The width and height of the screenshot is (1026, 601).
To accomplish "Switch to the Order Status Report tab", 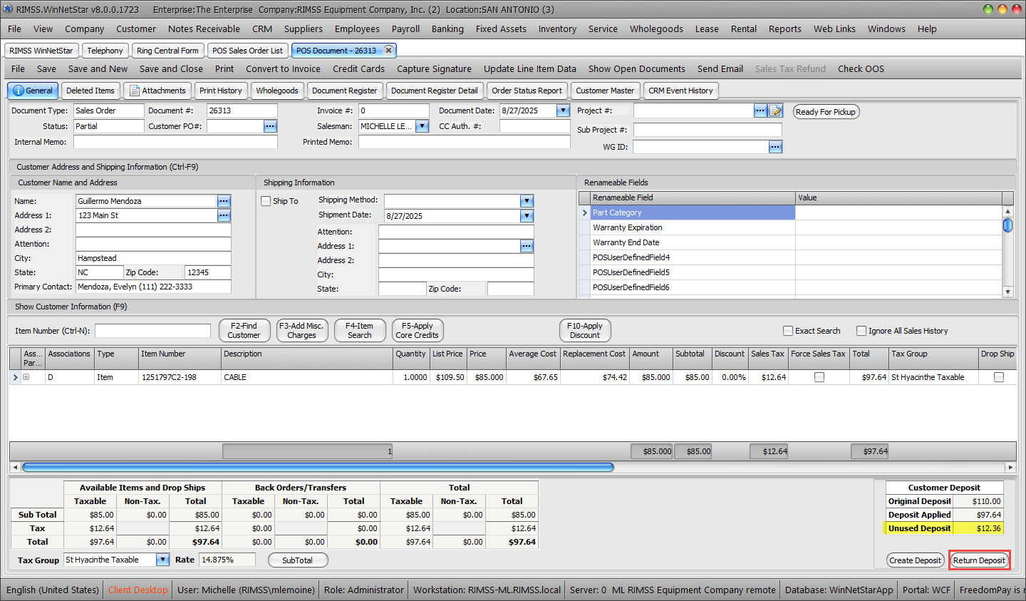I will point(527,91).
